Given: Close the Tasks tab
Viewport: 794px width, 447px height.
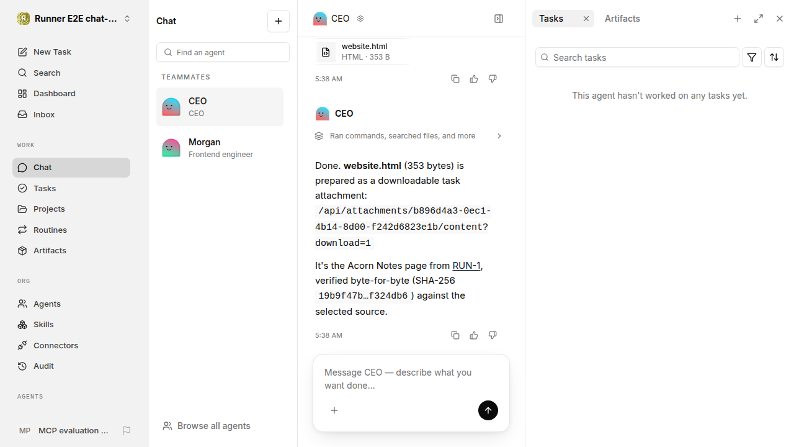Looking at the screenshot, I should (x=586, y=19).
